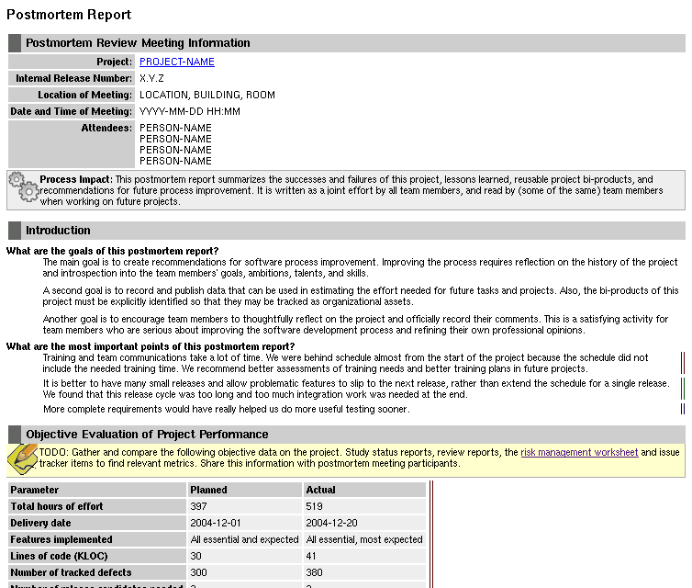The height and width of the screenshot is (588, 692).
Task: Click the Date and Time of Meeting label
Action: point(71,111)
